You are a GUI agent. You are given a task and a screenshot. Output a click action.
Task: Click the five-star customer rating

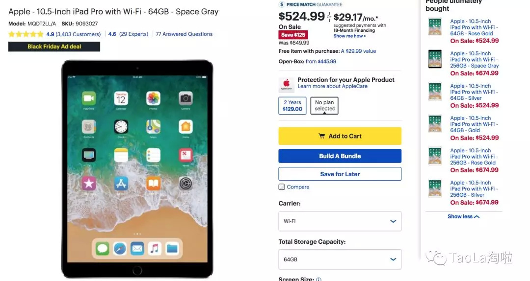(x=26, y=34)
